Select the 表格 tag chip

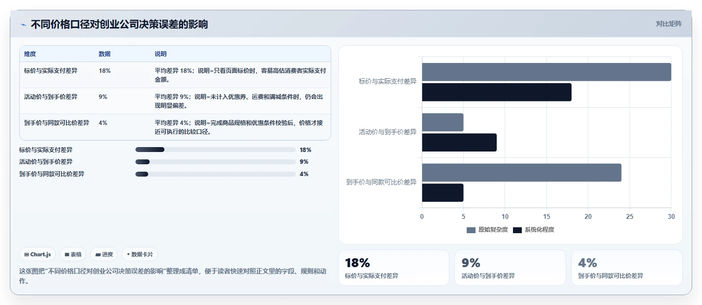pyautogui.click(x=73, y=254)
